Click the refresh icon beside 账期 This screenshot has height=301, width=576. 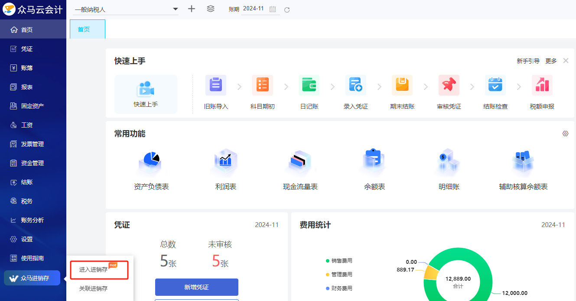(x=287, y=10)
